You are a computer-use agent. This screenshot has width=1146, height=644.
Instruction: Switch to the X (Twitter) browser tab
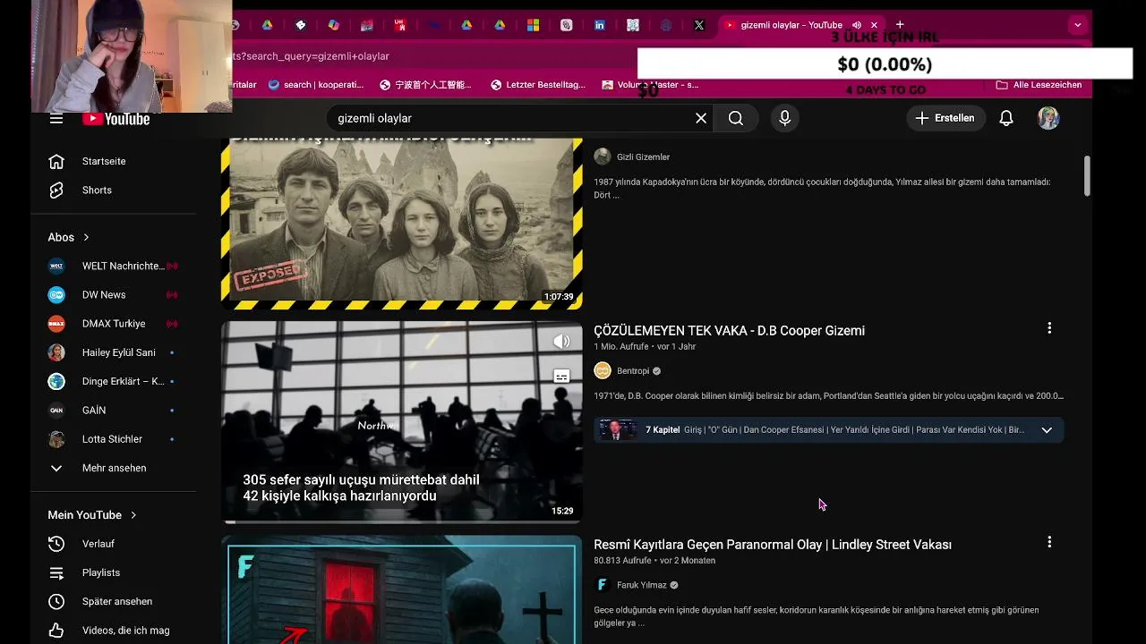pos(699,25)
